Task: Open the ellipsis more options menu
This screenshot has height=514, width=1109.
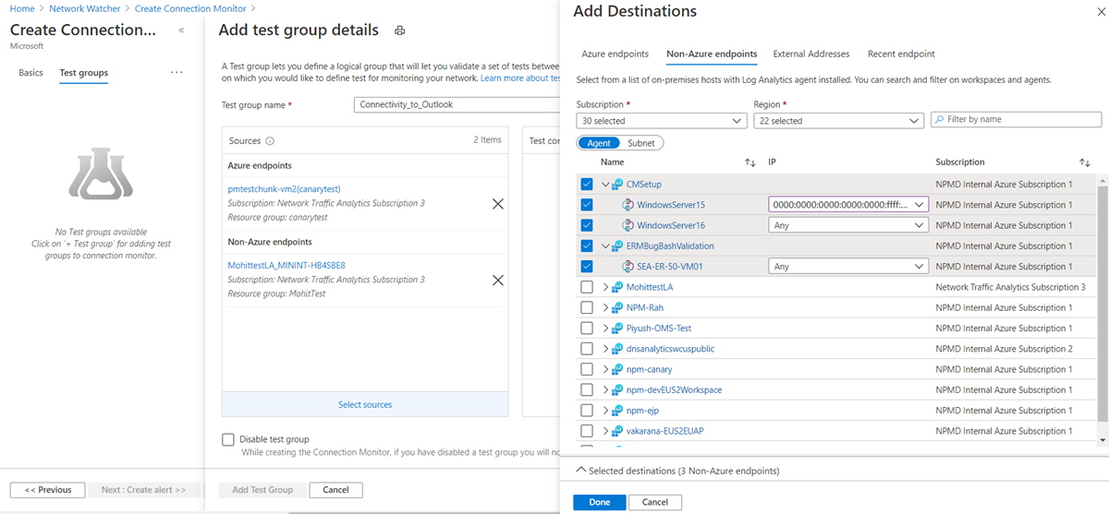Action: pos(177,73)
